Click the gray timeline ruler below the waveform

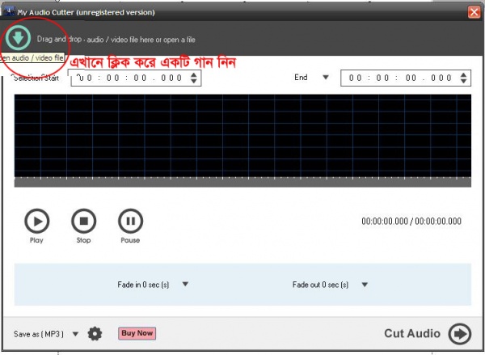coord(242,182)
